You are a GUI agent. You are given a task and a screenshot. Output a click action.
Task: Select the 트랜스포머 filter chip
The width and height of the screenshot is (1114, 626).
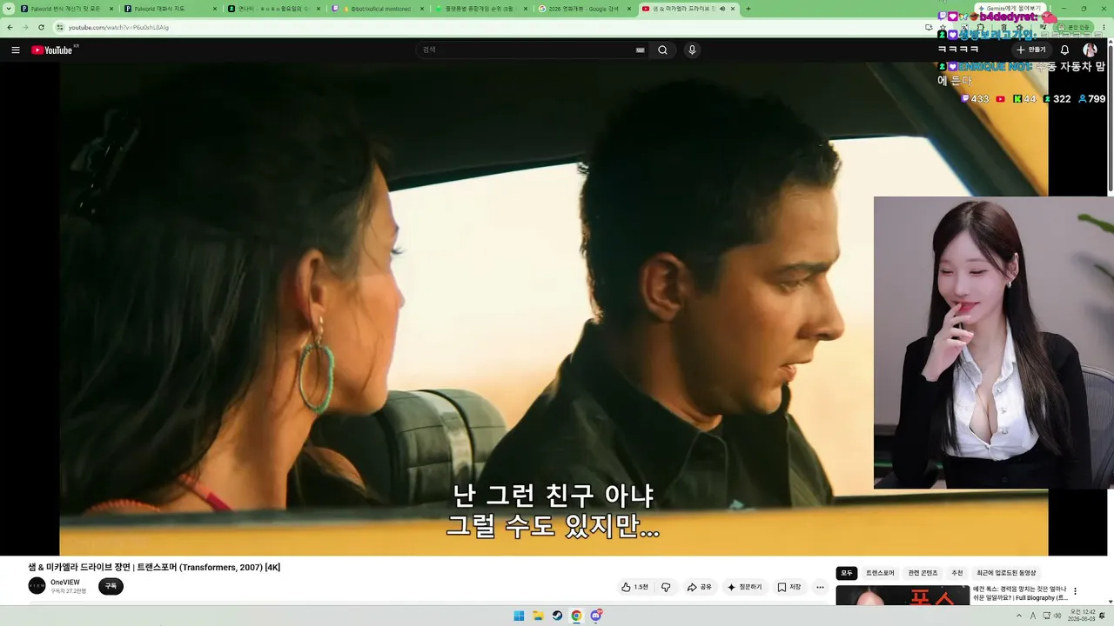880,573
